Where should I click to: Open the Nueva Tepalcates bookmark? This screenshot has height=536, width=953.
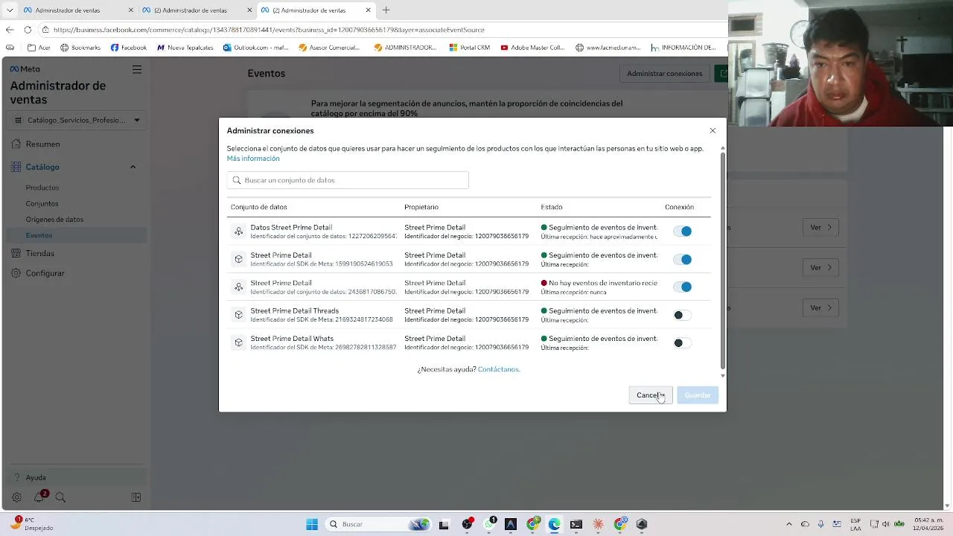[x=185, y=48]
